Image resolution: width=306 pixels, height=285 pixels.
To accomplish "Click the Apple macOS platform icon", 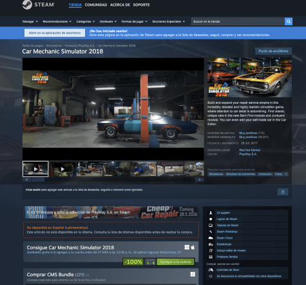I will coord(193,248).
